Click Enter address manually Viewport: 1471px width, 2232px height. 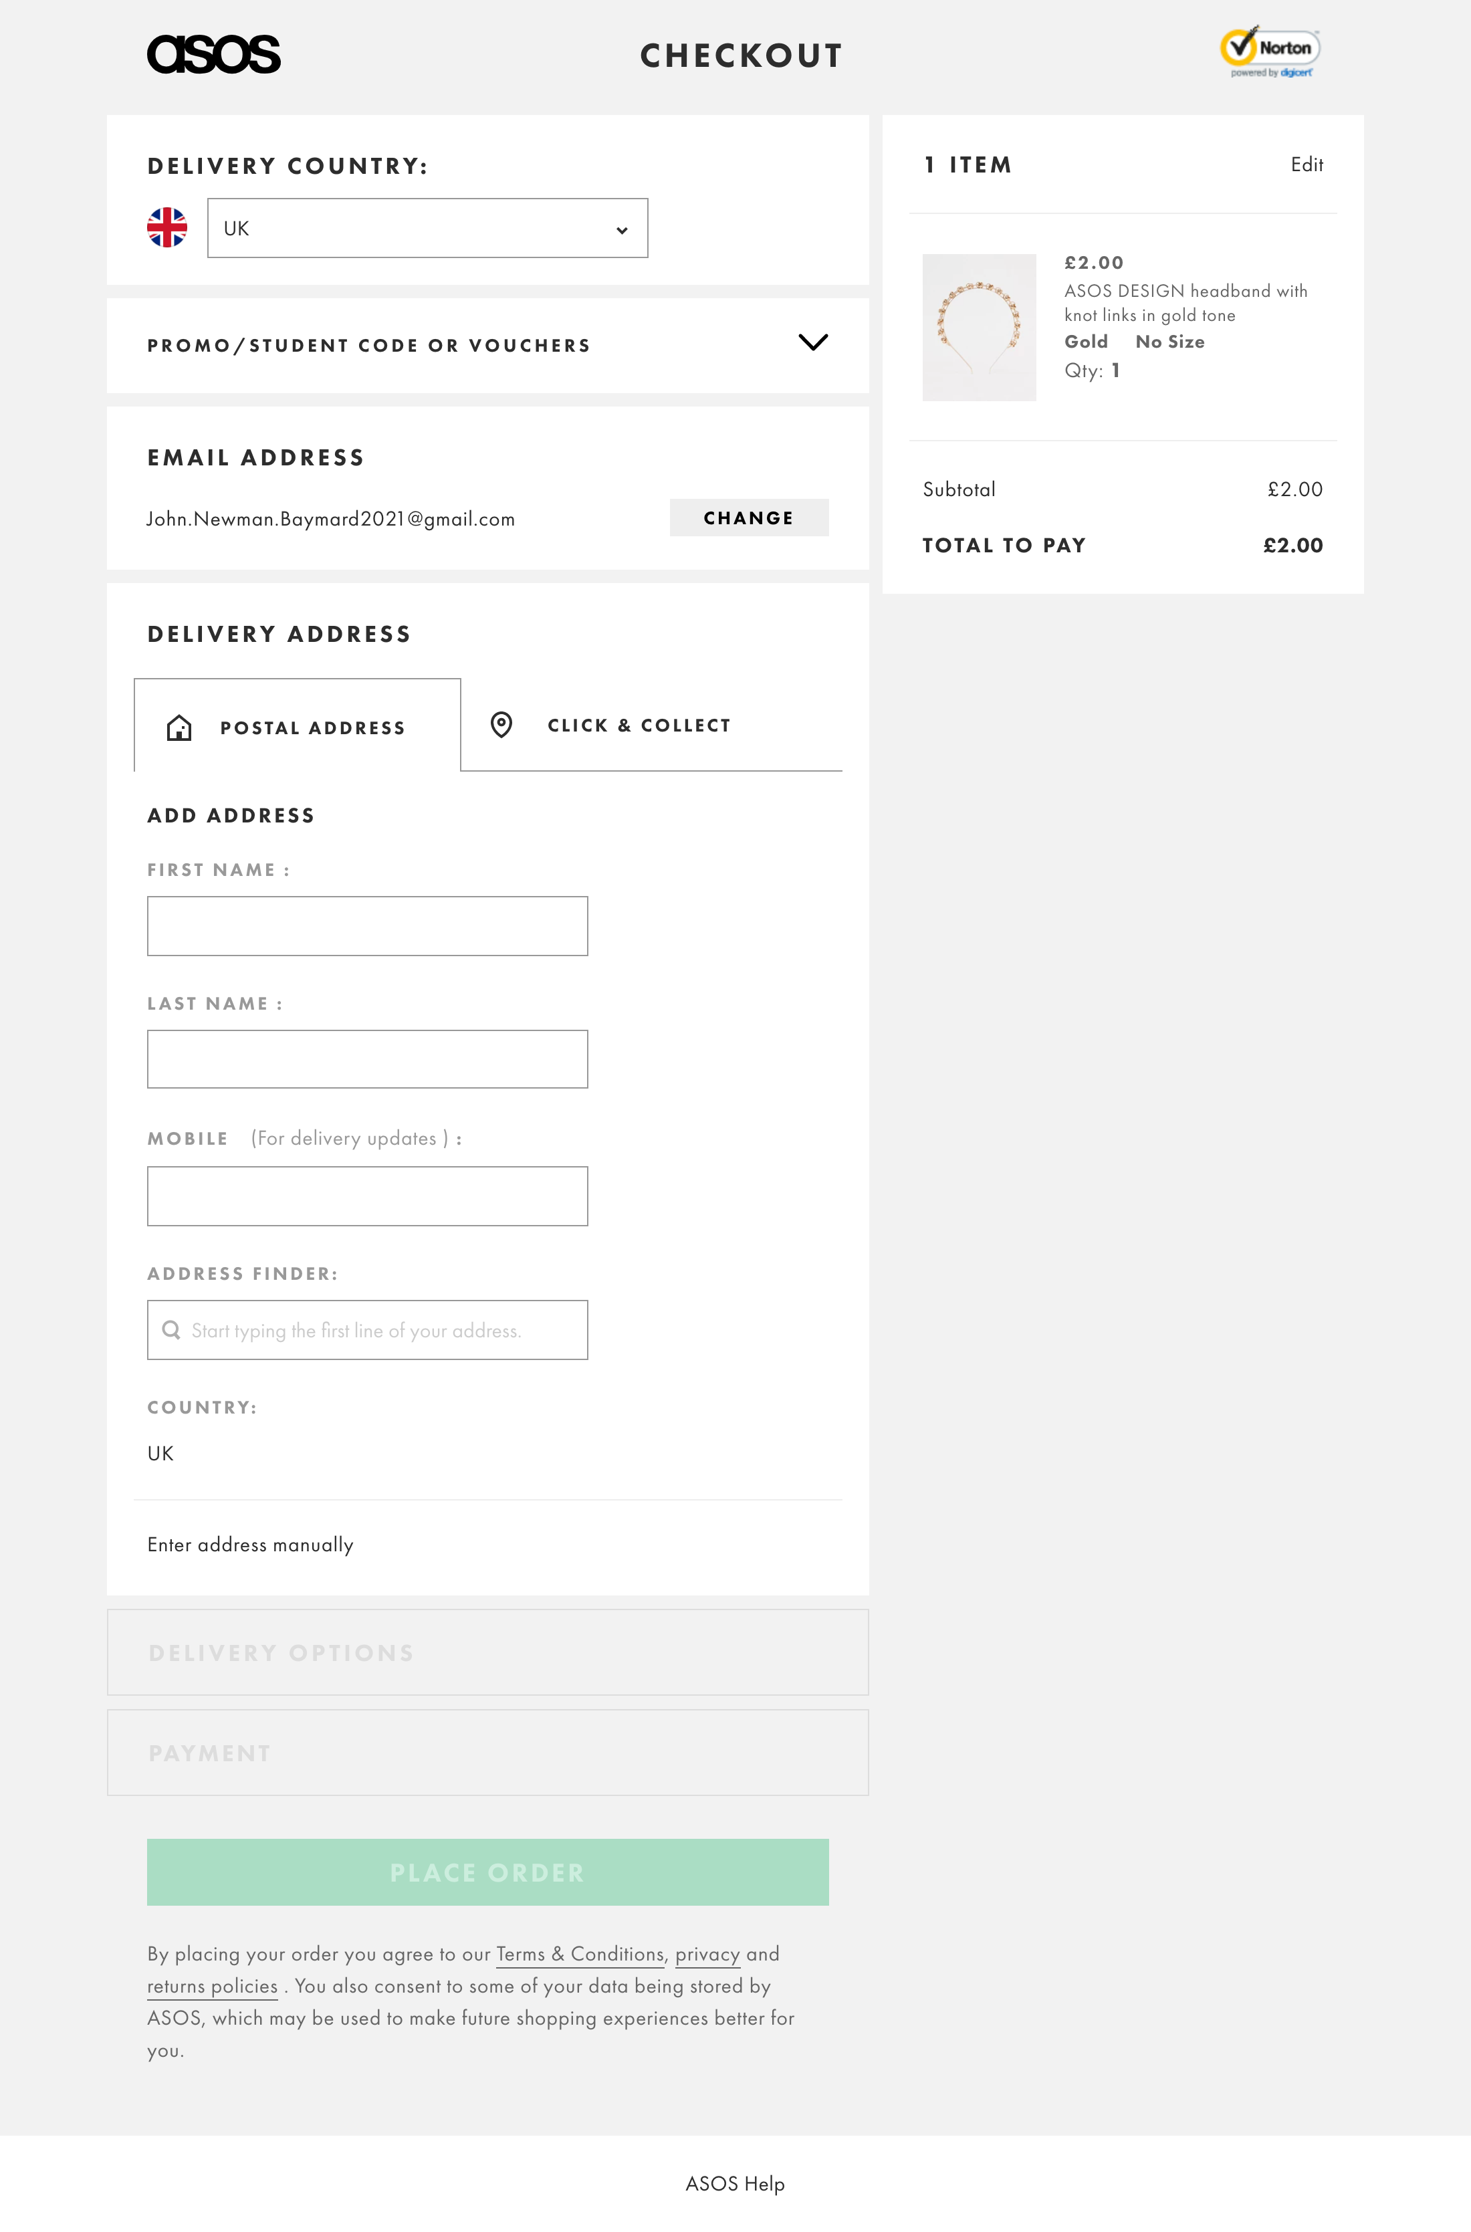[x=251, y=1545]
